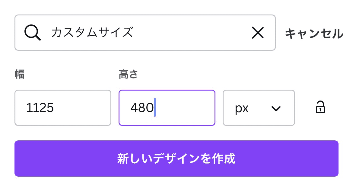
Task: Select the 高さ label text
Action: coord(128,74)
